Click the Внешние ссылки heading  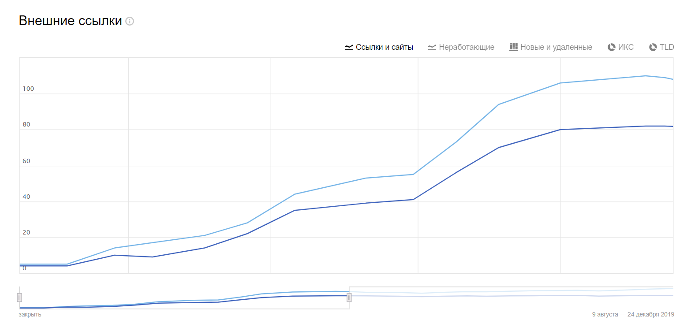pyautogui.click(x=70, y=21)
